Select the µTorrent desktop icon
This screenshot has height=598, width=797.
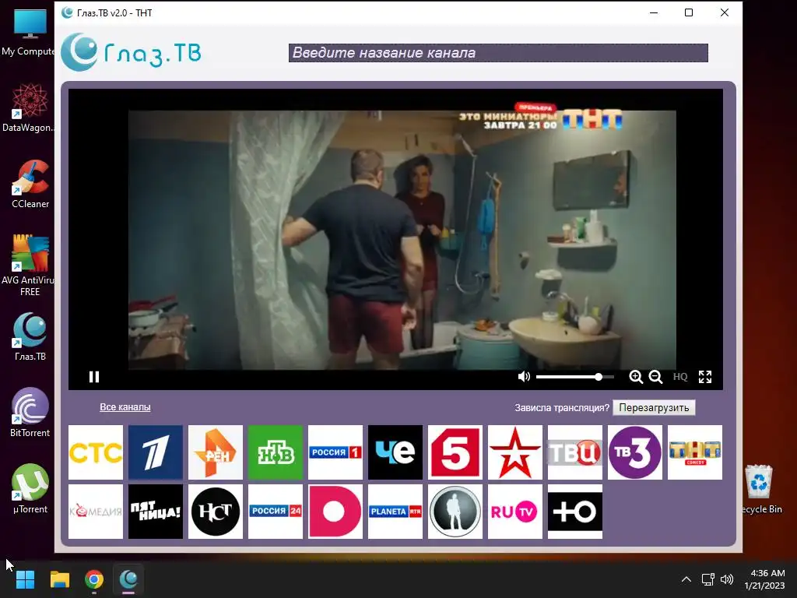[30, 489]
